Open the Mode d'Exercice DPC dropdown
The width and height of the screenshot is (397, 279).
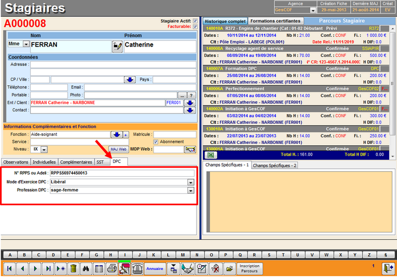(x=191, y=182)
